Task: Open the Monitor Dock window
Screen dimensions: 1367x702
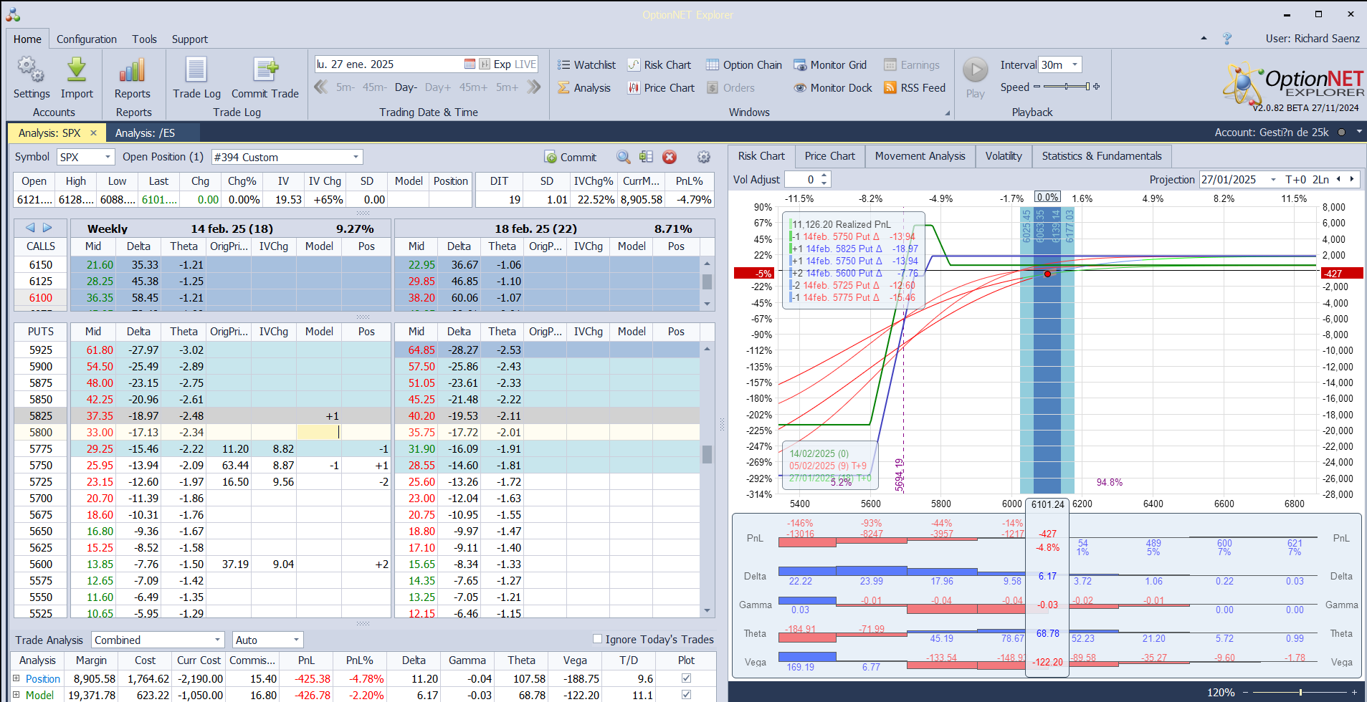Action: (x=833, y=87)
